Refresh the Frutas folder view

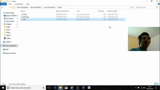click(132, 7)
